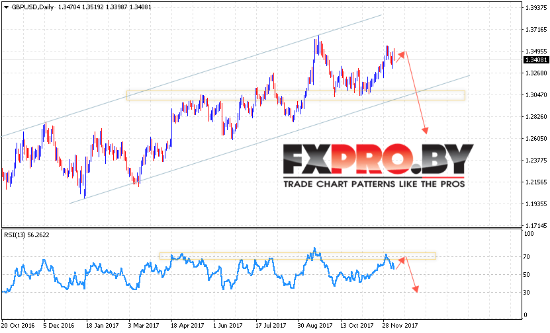
Task: Click the 30 Aug 2017 date label
Action: click(x=315, y=326)
